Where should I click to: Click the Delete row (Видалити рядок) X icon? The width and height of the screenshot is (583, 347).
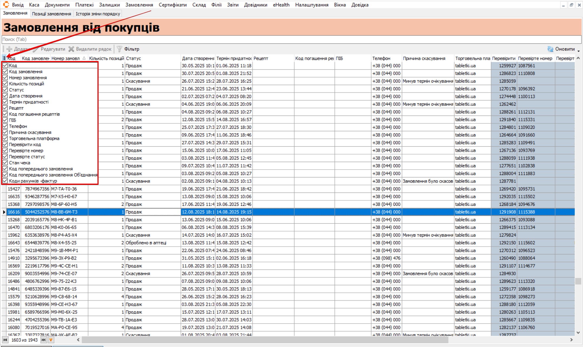(x=71, y=49)
